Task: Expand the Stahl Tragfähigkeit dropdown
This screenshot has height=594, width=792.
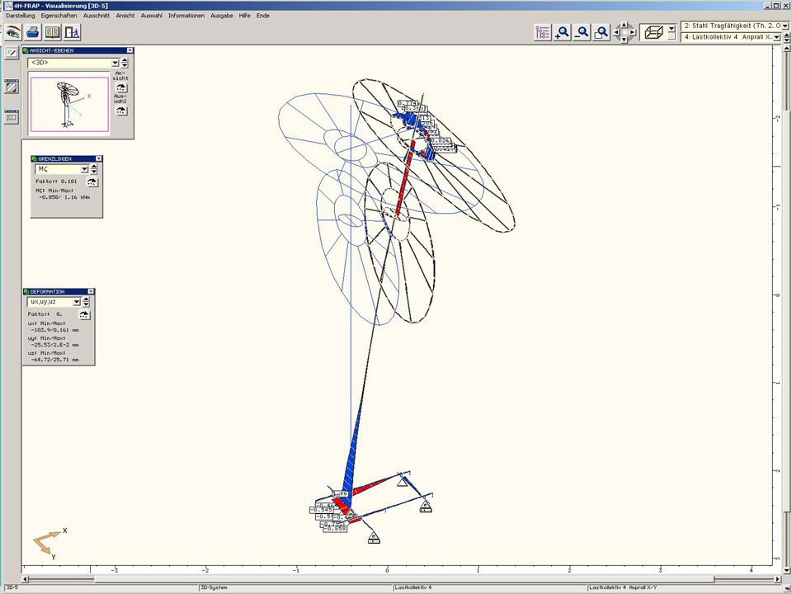Action: point(785,26)
